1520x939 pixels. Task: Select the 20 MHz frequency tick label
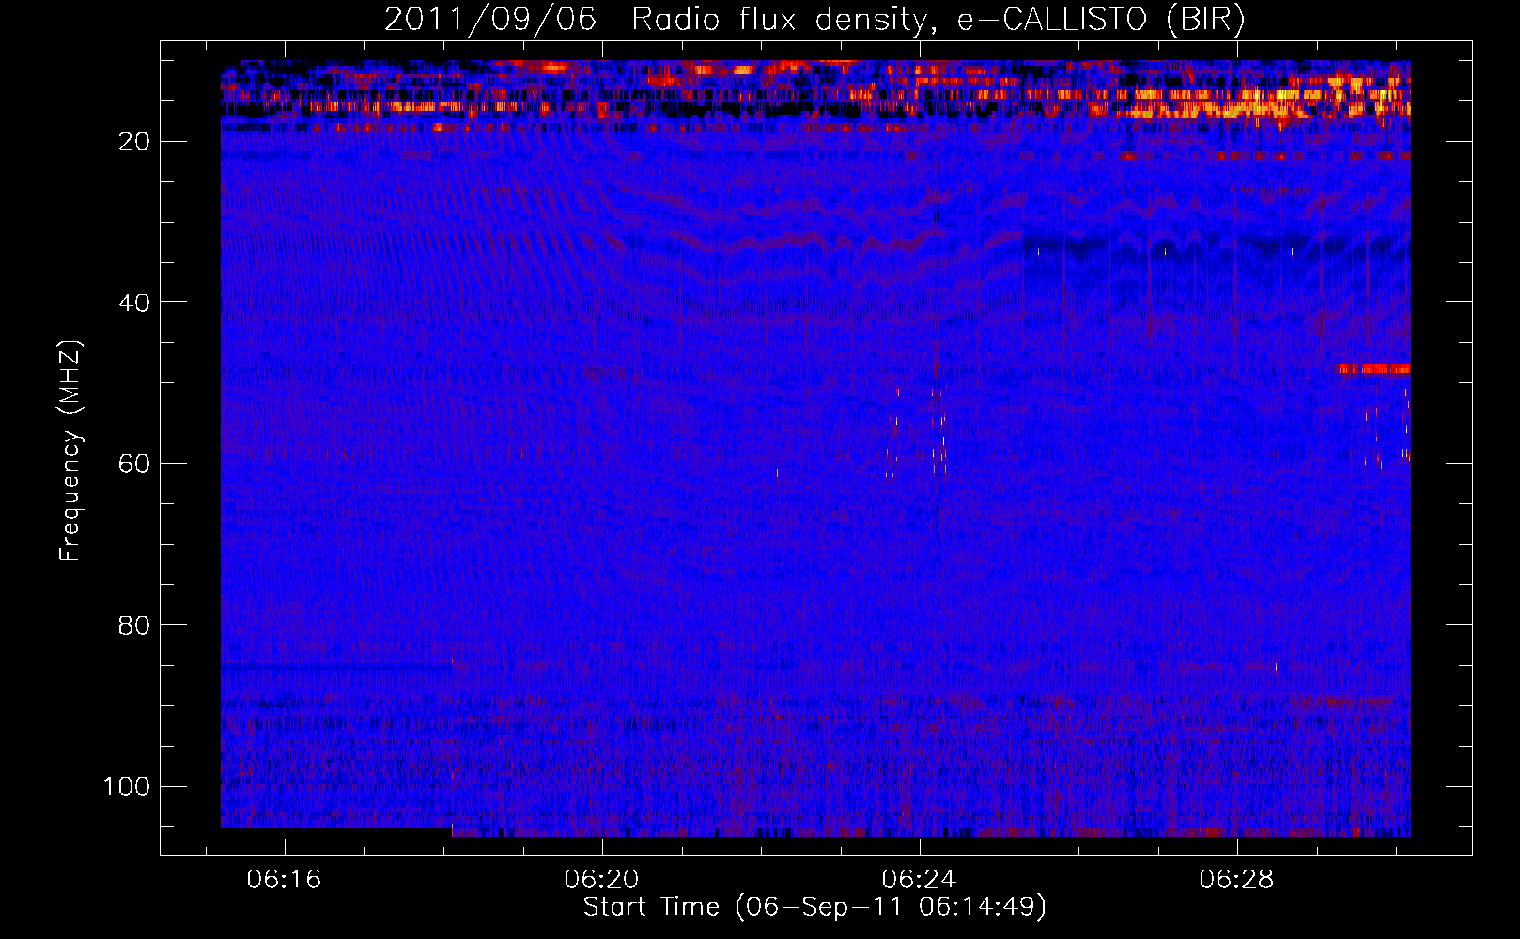coord(133,142)
